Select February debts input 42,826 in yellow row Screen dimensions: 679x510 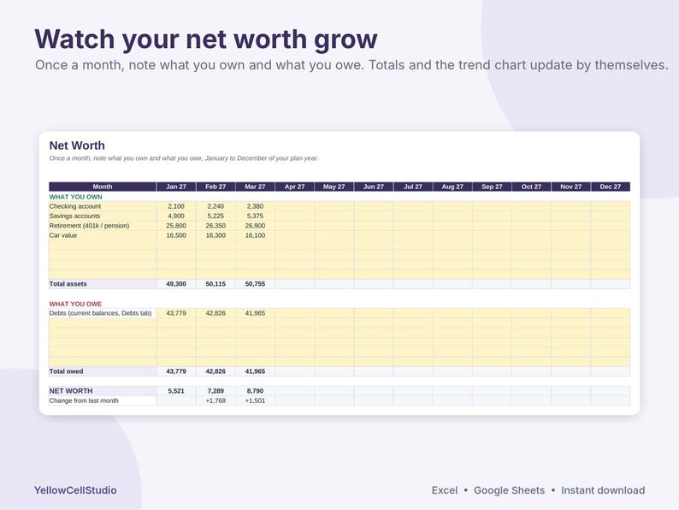[x=216, y=313]
